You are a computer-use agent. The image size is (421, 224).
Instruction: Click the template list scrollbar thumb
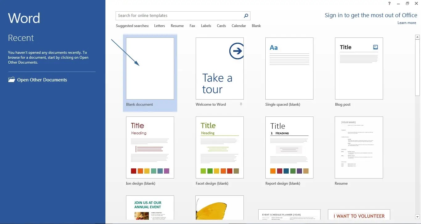tap(418, 68)
